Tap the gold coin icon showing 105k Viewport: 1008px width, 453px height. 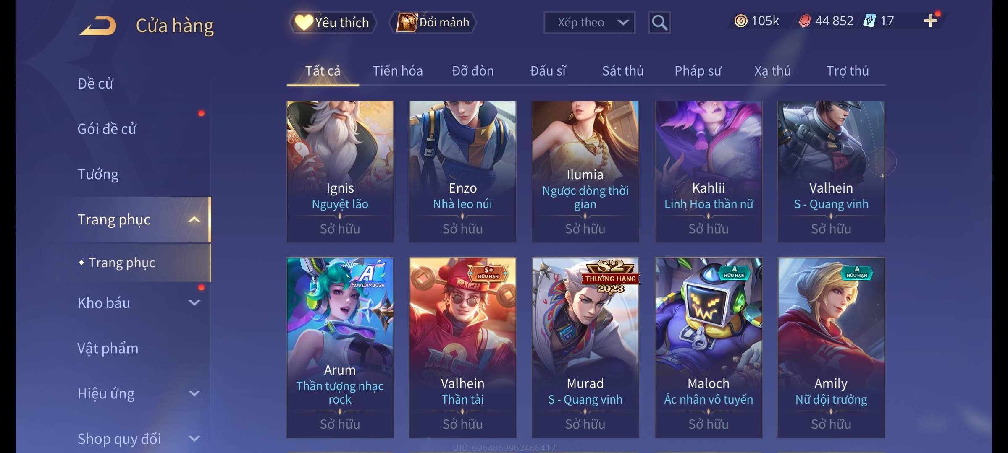tap(741, 21)
